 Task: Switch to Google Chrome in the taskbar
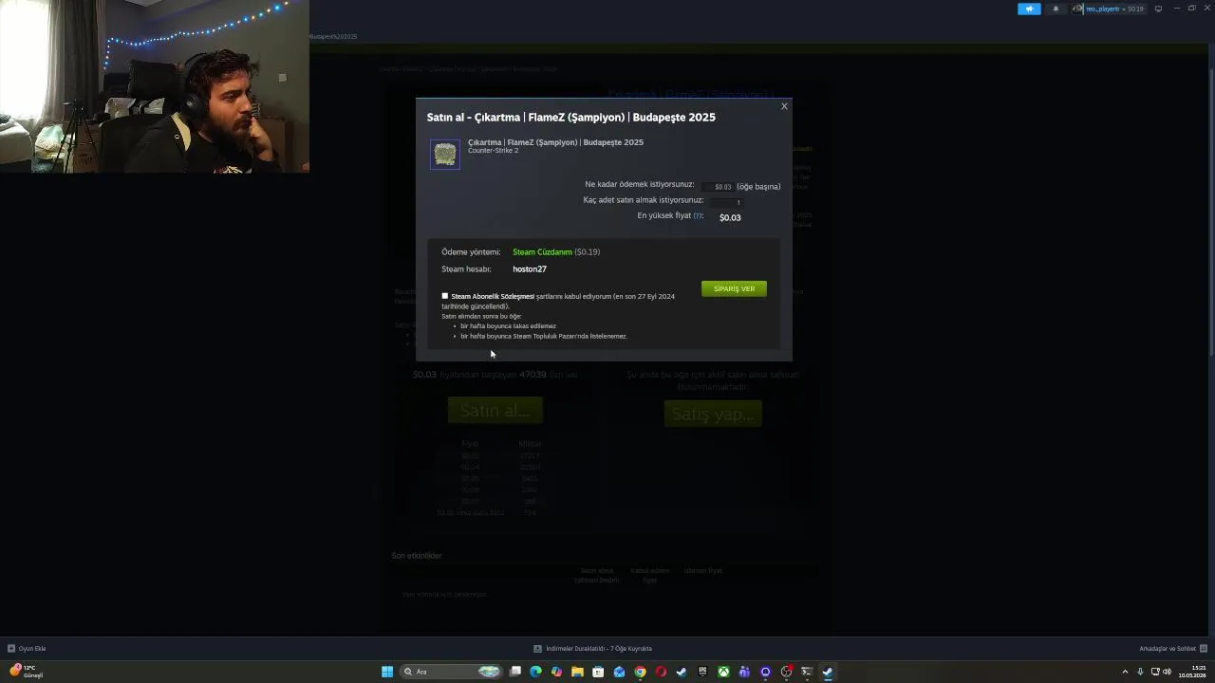click(640, 672)
